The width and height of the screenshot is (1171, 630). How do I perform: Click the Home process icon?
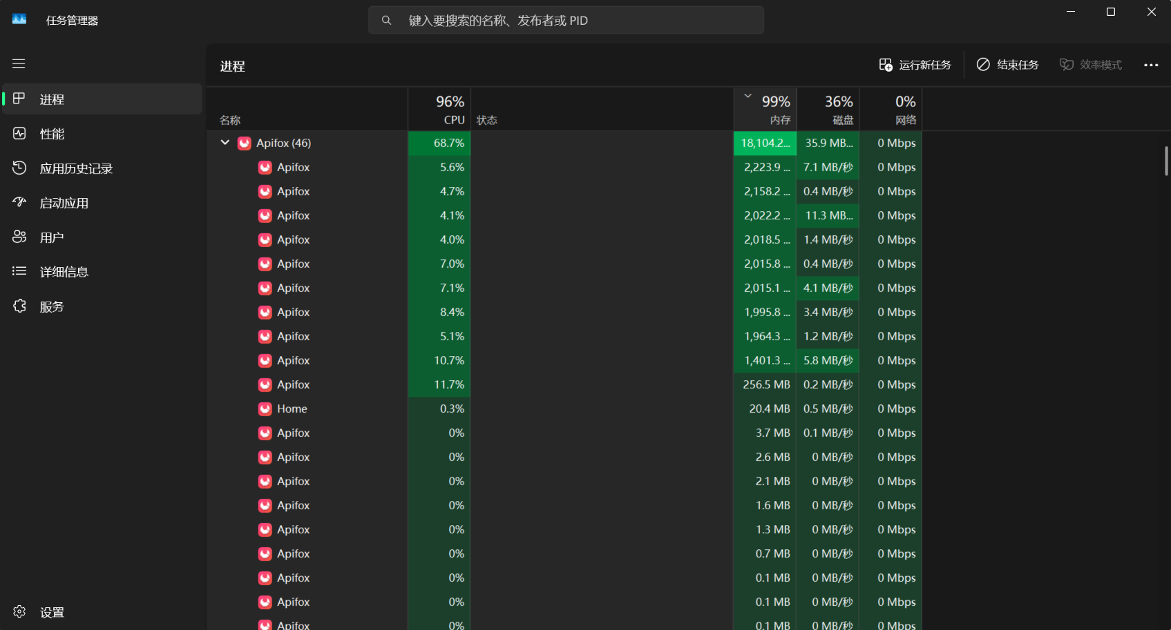click(265, 409)
